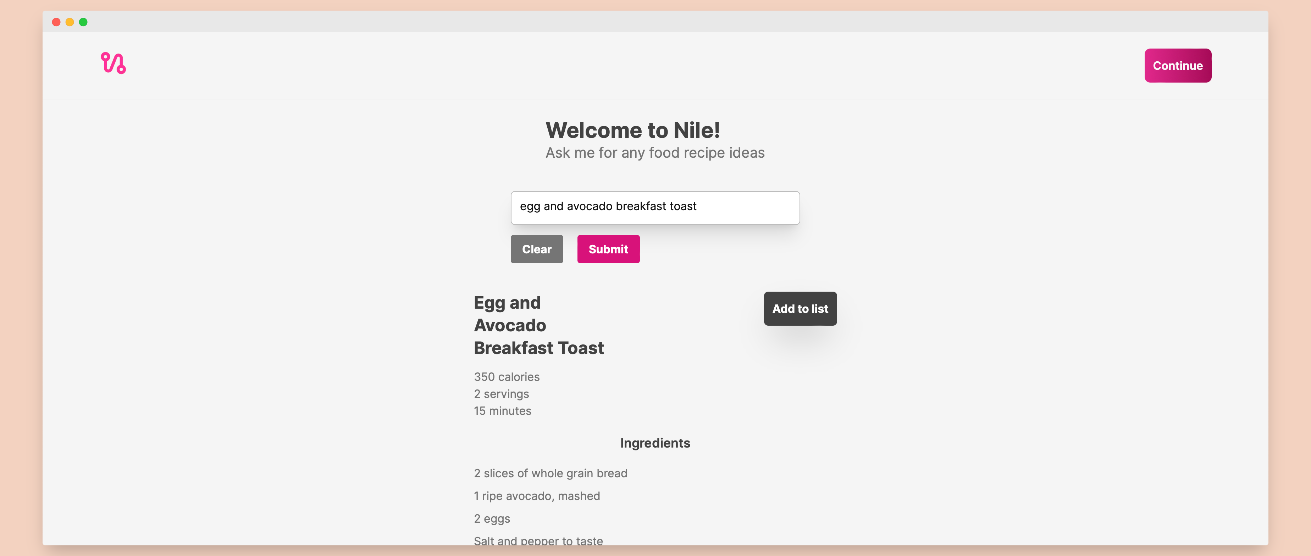Viewport: 1311px width, 556px height.
Task: Click the 2 servings text
Action: tap(501, 394)
